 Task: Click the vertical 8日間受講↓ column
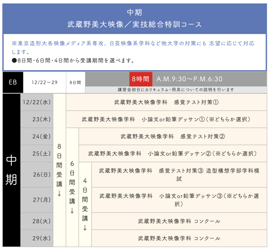tap(59, 170)
